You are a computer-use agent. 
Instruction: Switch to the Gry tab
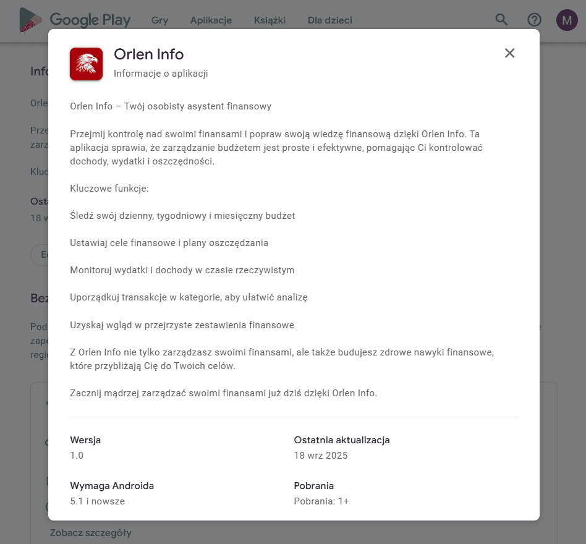[159, 20]
